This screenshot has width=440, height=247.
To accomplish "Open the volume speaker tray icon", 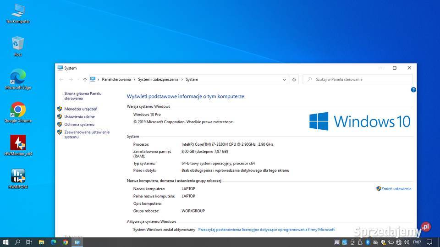I will 407,242.
